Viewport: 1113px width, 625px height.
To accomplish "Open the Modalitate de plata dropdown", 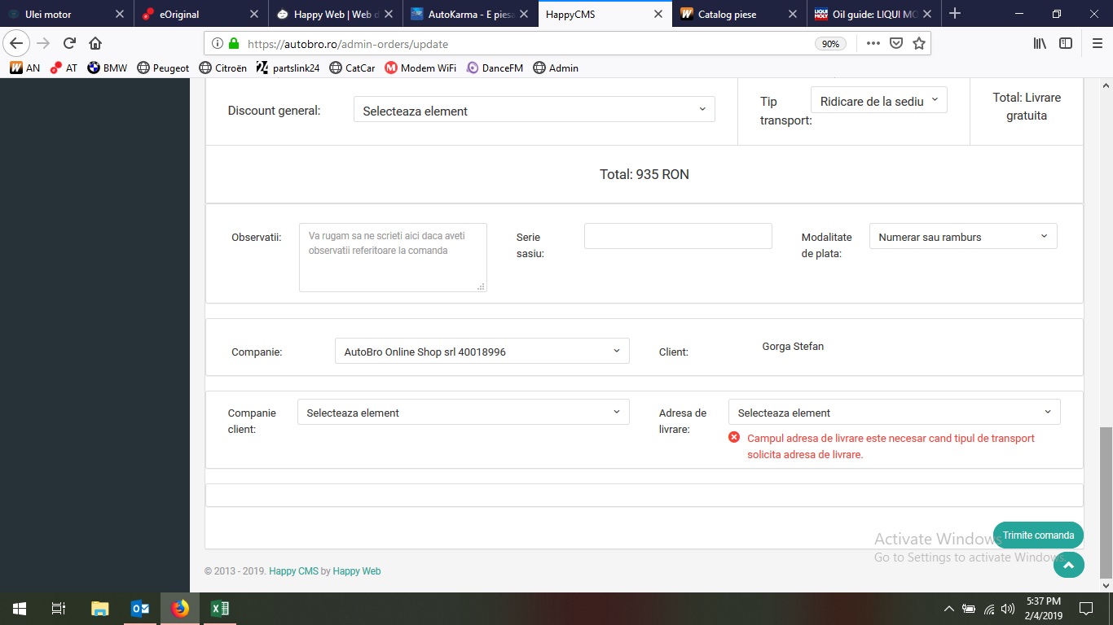I will coord(963,237).
